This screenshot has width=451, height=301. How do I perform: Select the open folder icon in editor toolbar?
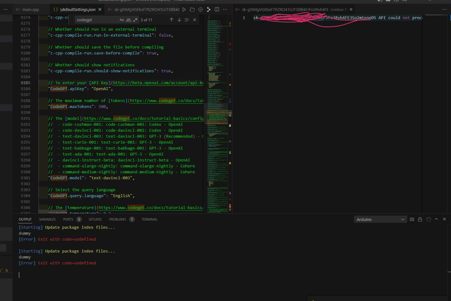(192, 9)
